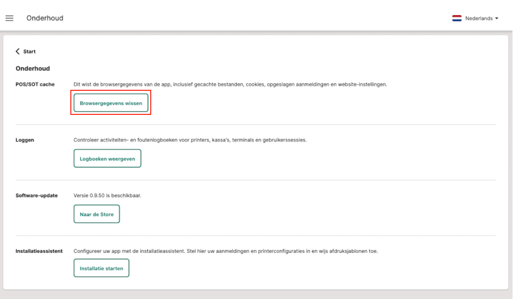Click the installation assistant description text

226,251
